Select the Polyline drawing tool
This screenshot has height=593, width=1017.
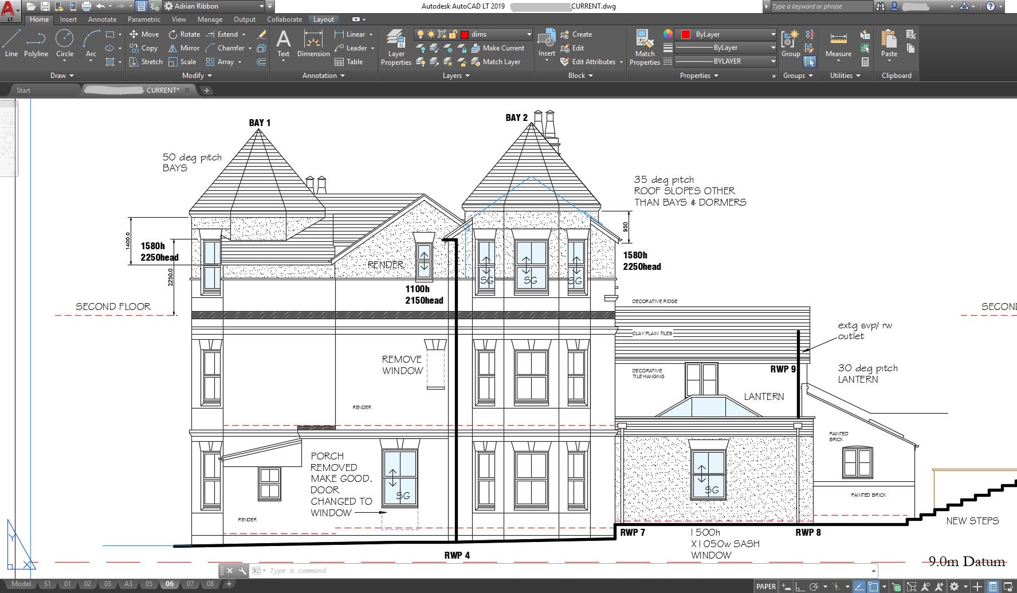click(36, 45)
